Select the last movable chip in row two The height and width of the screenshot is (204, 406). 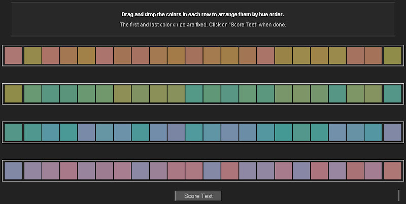[x=373, y=94]
